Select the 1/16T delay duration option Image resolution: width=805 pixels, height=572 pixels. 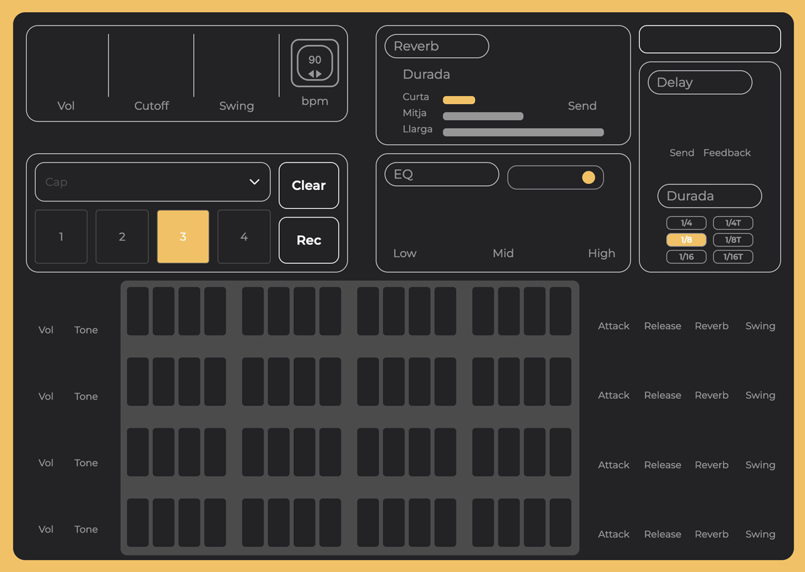[733, 256]
